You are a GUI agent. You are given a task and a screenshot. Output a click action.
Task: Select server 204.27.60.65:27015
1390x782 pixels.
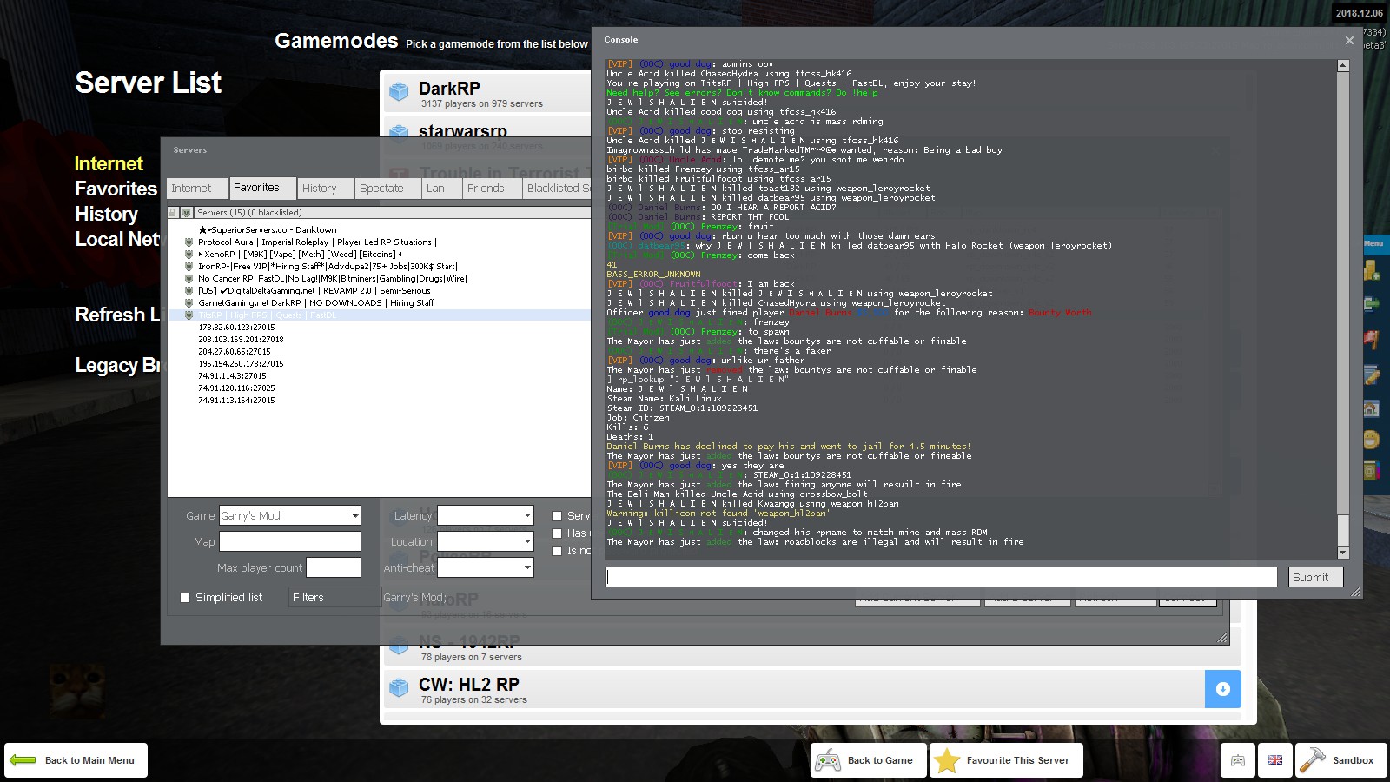point(380,352)
